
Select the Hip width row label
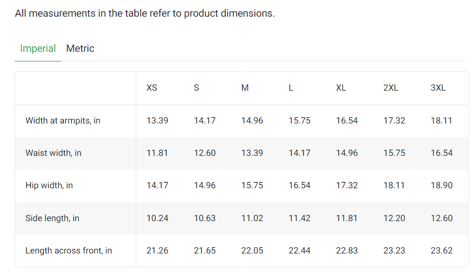point(49,185)
